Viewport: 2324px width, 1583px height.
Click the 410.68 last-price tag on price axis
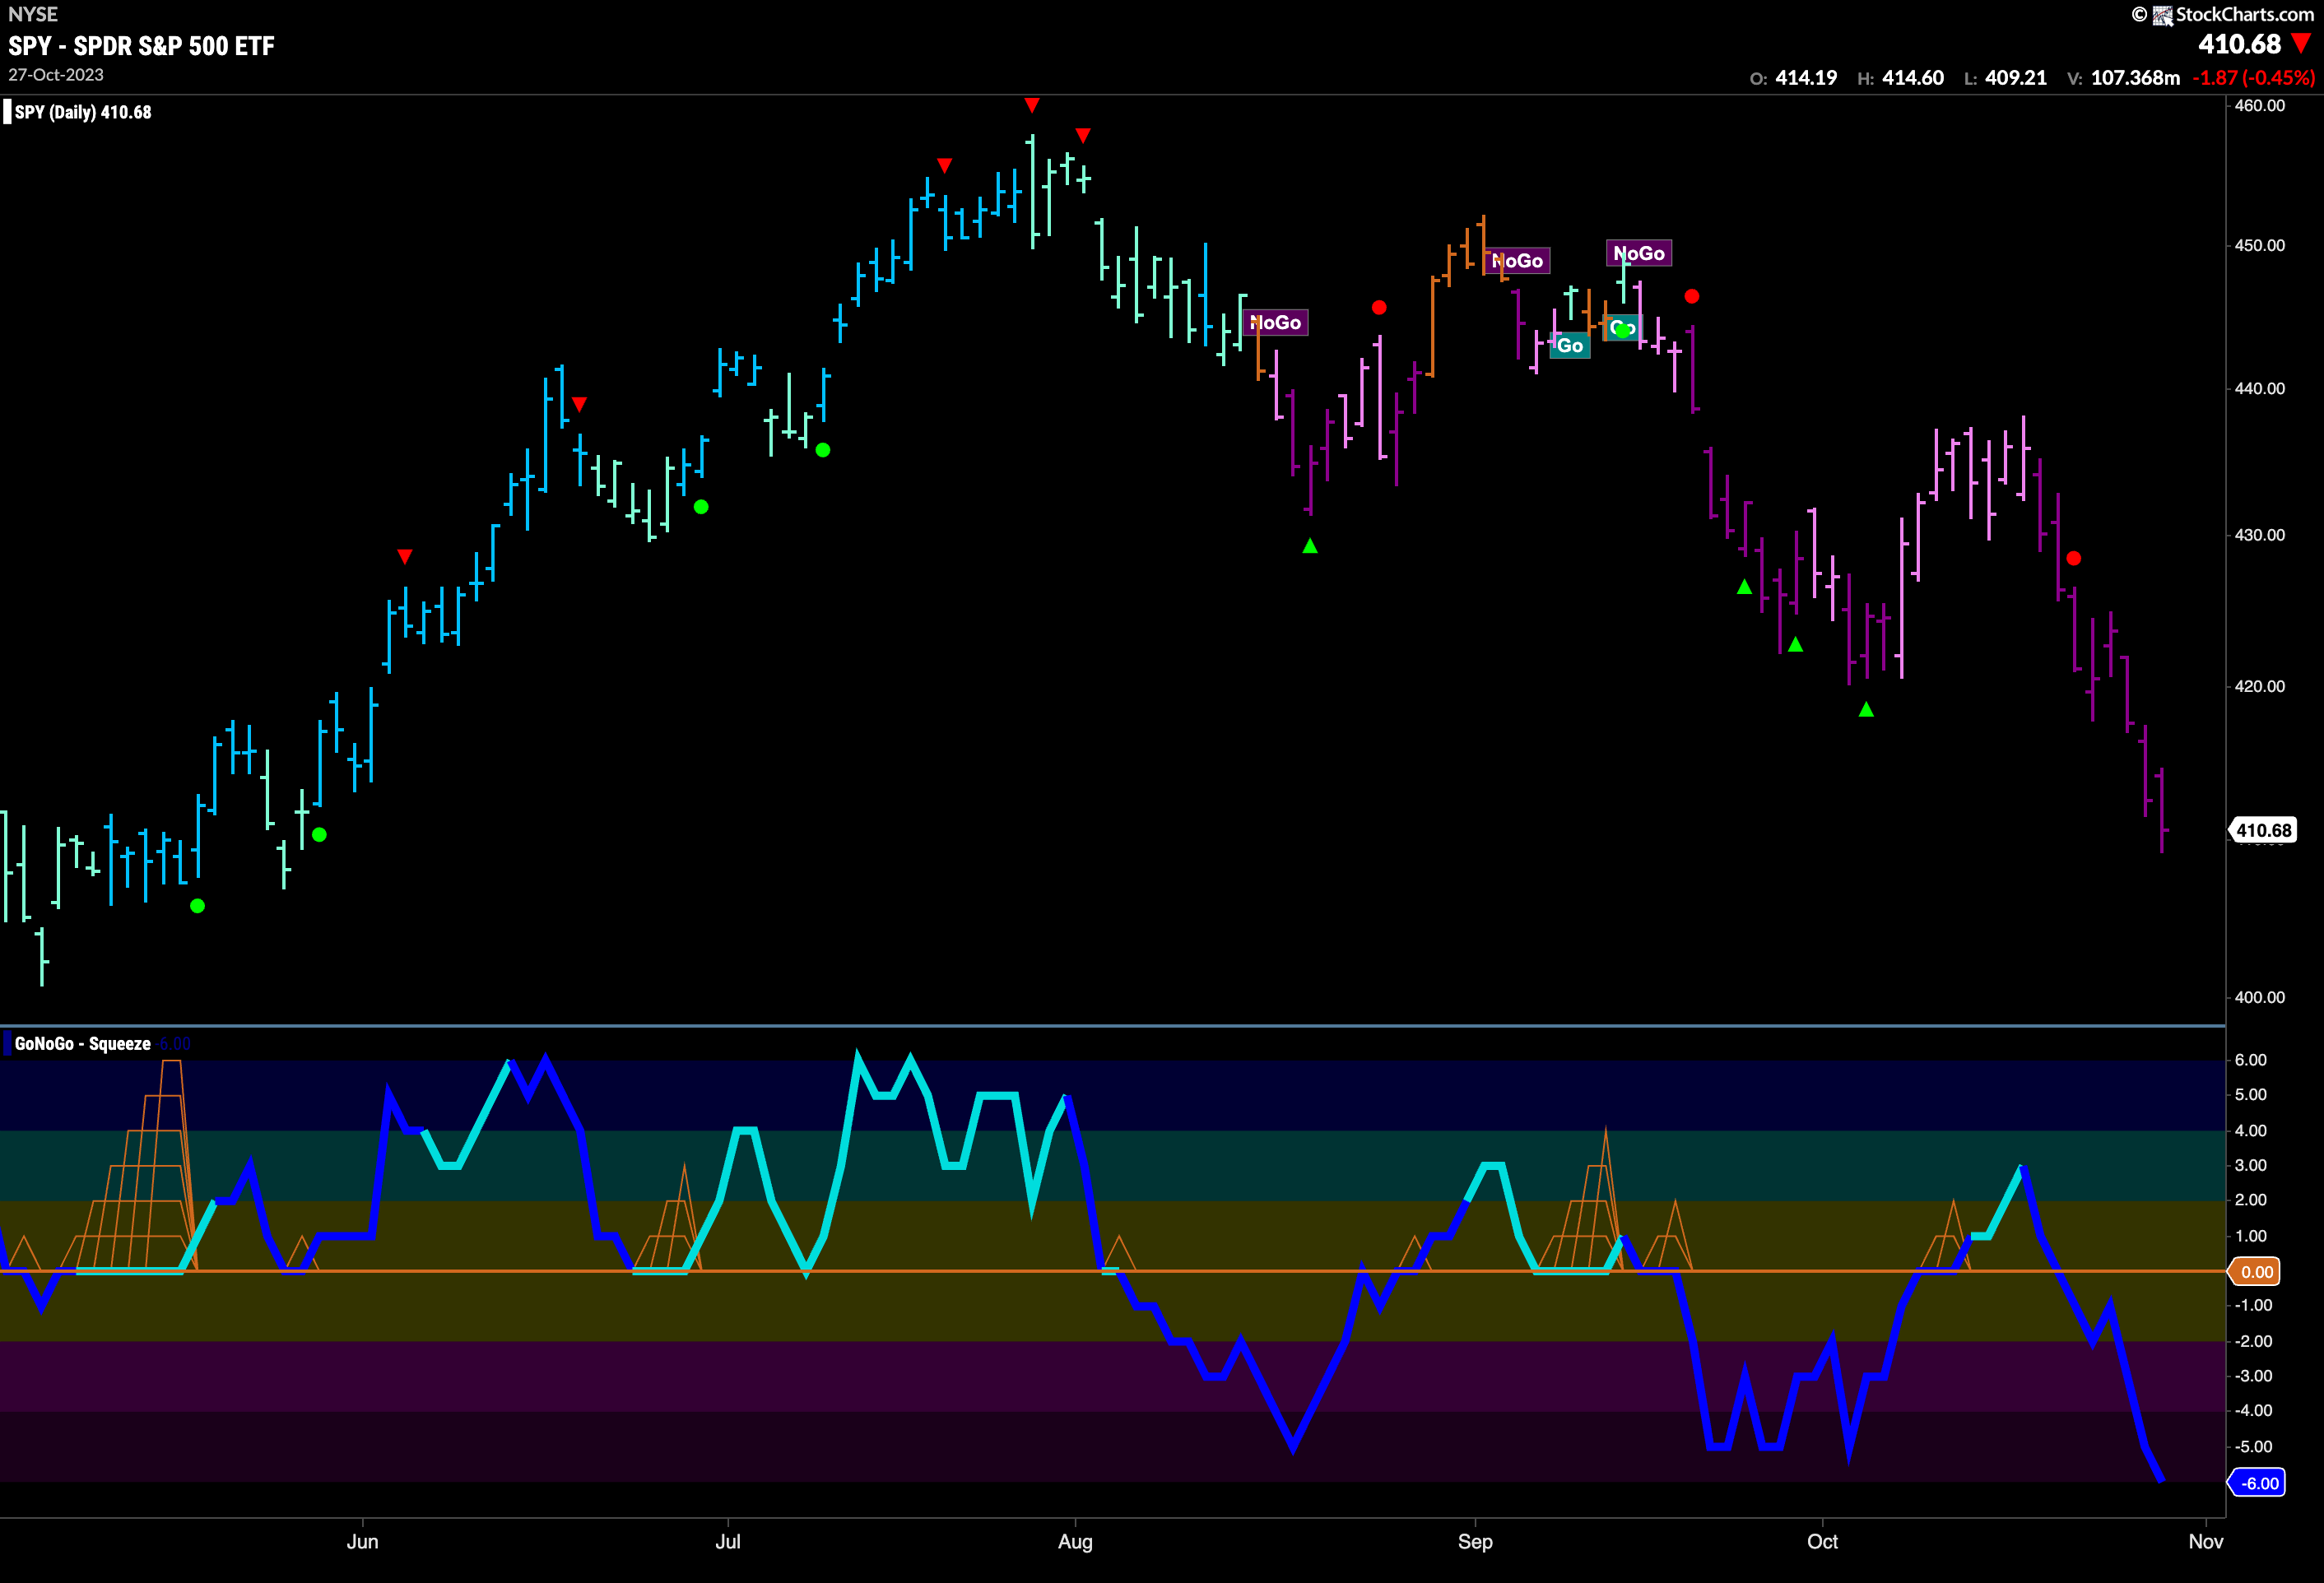2263,830
